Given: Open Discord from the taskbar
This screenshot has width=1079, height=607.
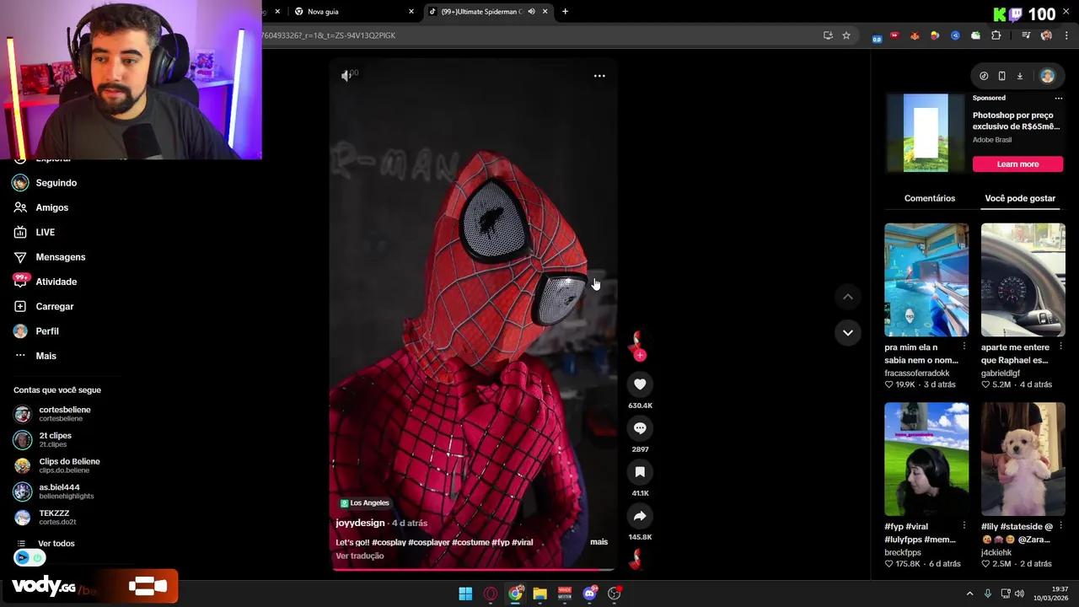Looking at the screenshot, I should (589, 594).
